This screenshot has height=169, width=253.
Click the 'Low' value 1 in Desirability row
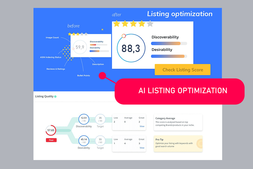click(x=114, y=143)
